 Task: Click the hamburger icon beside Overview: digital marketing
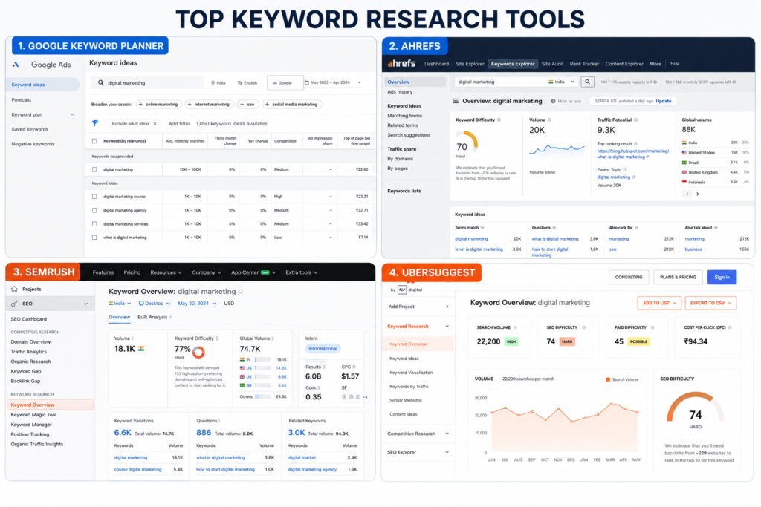point(456,101)
